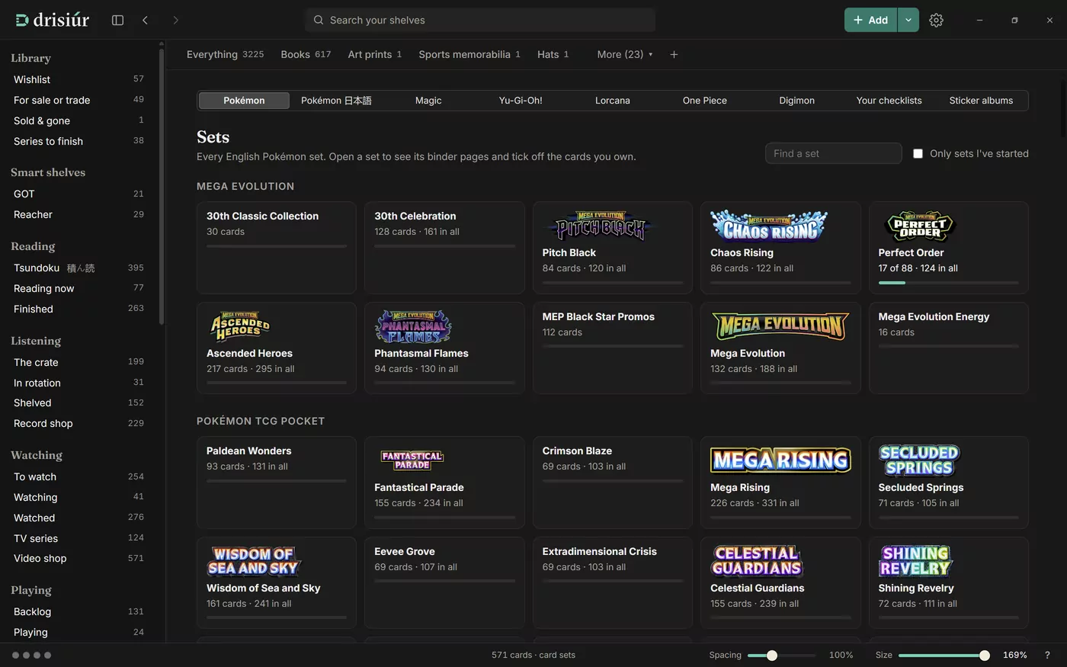Open the MEP Black Star Promos card
Image resolution: width=1067 pixels, height=667 pixels.
point(613,348)
